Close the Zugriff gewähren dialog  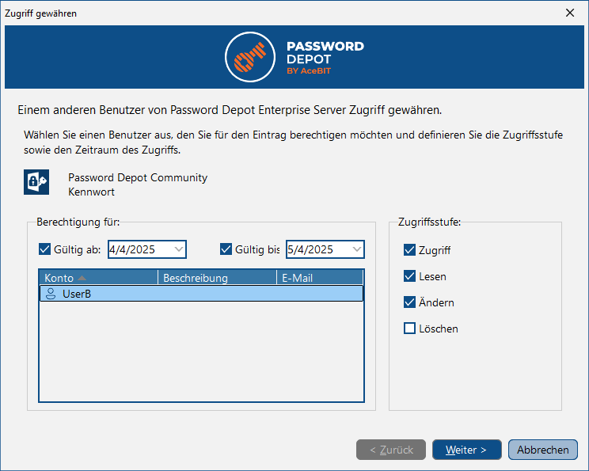click(x=570, y=13)
